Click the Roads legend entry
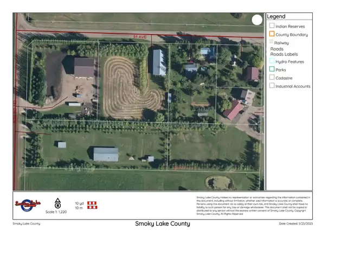The width and height of the screenshot is (347, 268). pyautogui.click(x=277, y=49)
